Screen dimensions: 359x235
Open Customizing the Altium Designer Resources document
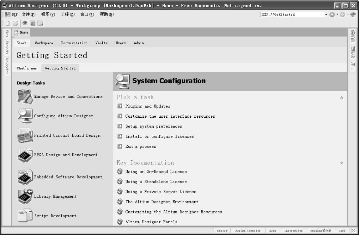point(173,212)
